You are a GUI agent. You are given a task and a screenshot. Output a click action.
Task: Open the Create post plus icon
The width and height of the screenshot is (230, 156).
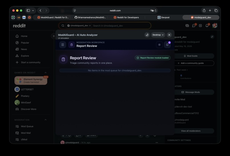tap(200, 26)
